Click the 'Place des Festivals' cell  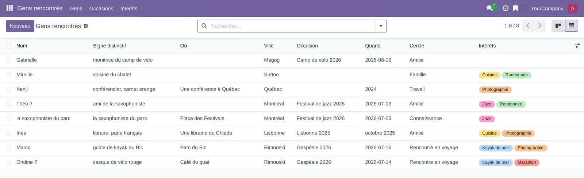tap(202, 119)
